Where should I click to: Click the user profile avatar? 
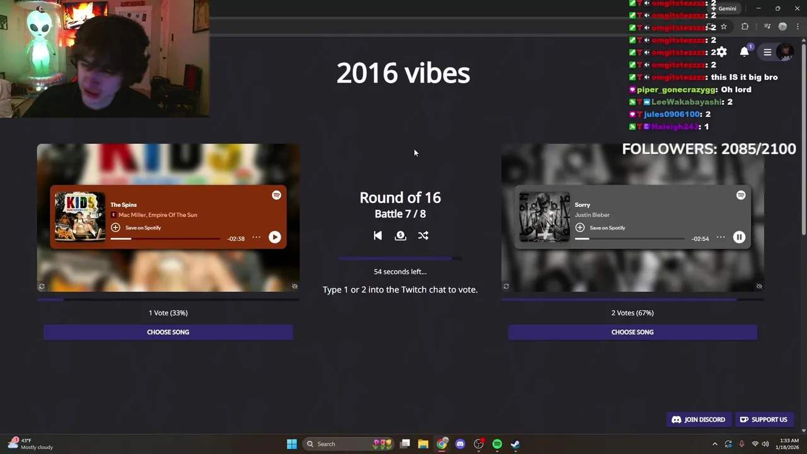(x=785, y=52)
